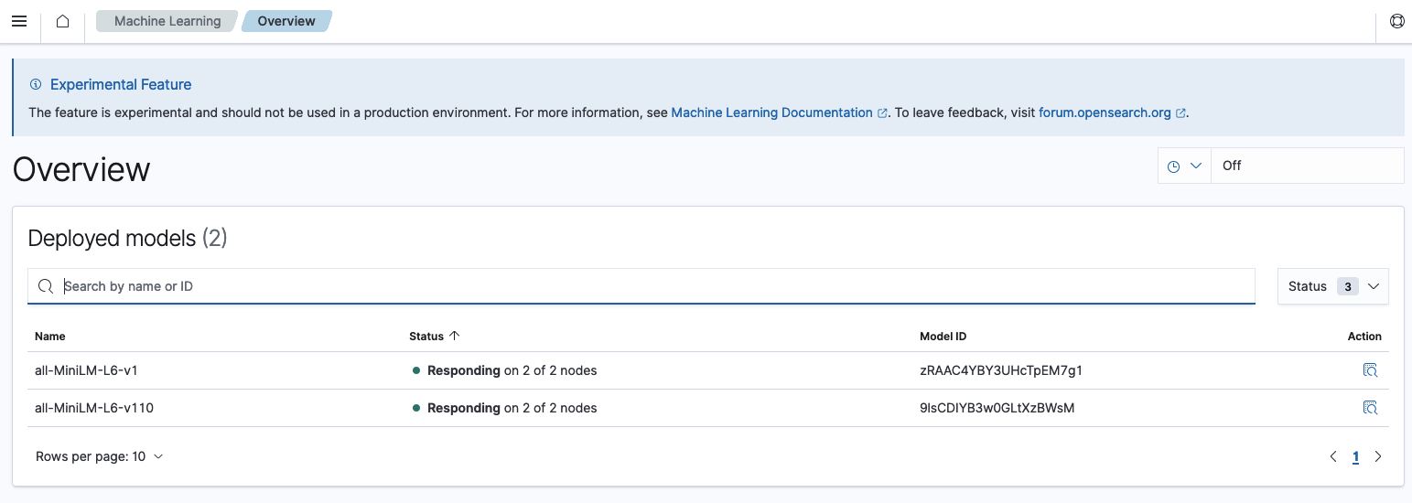View details for all-MiniLM-L6-v110 model

1369,408
